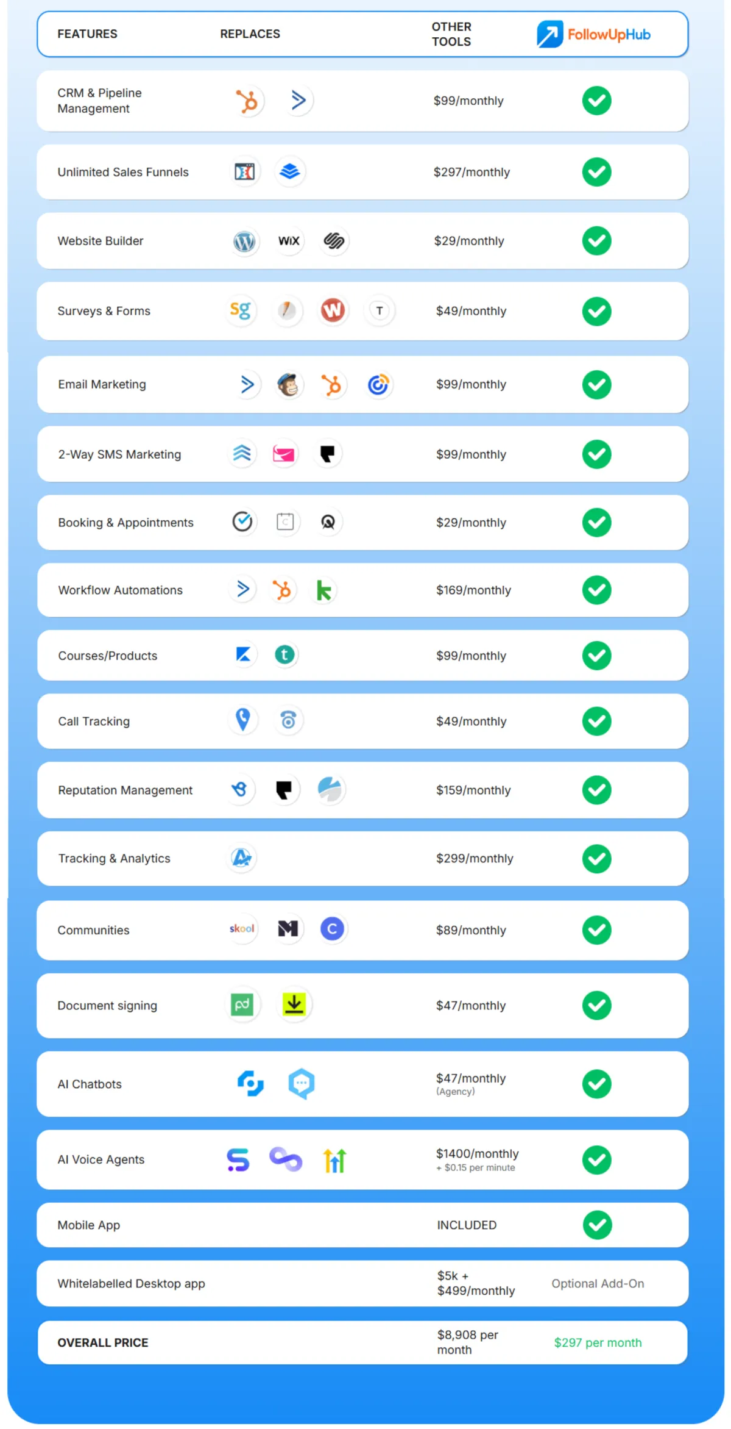Click the Wix logo icon
The height and width of the screenshot is (1429, 731).
click(289, 241)
